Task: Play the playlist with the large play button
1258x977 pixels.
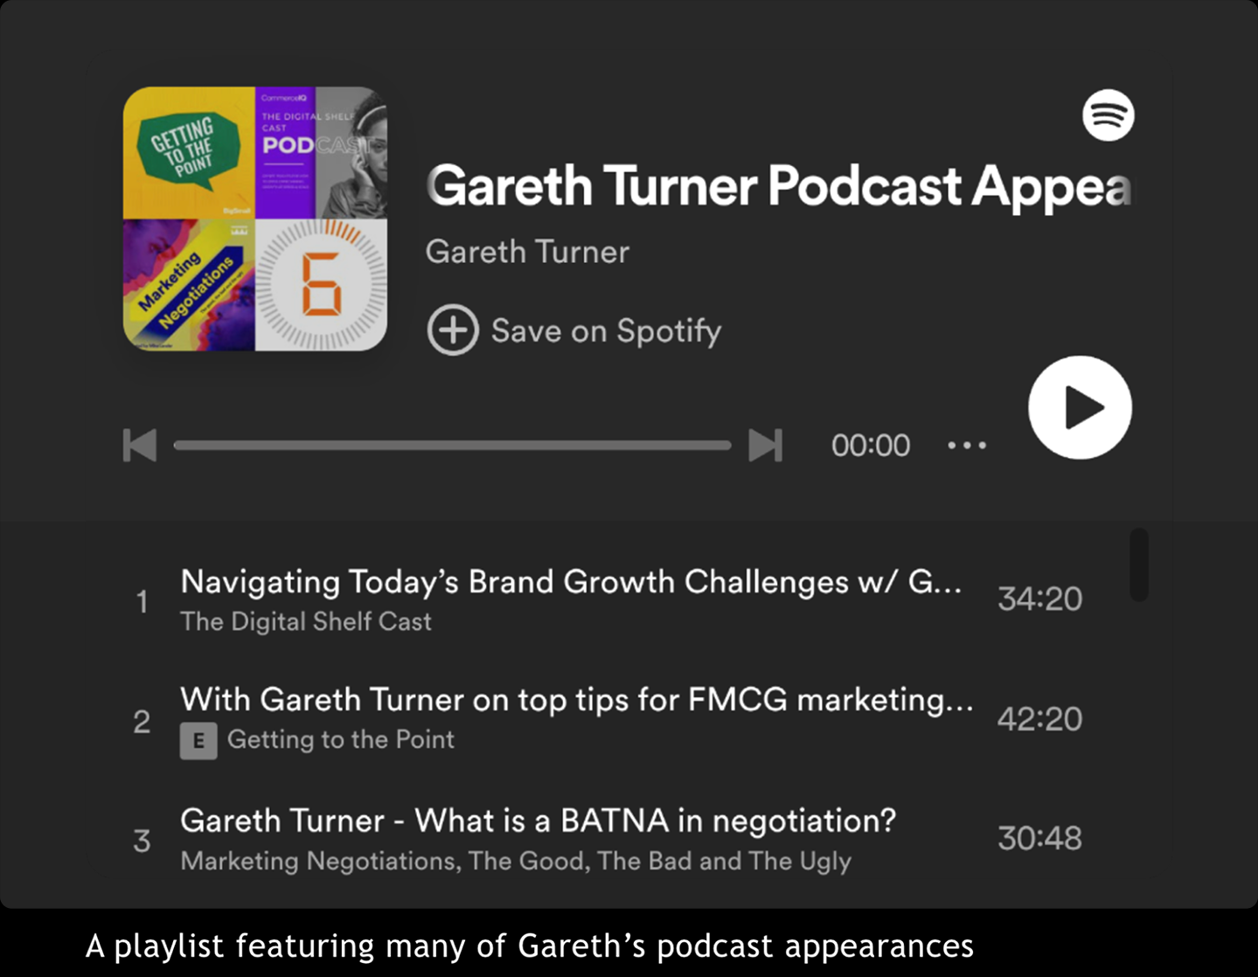Action: click(1080, 407)
